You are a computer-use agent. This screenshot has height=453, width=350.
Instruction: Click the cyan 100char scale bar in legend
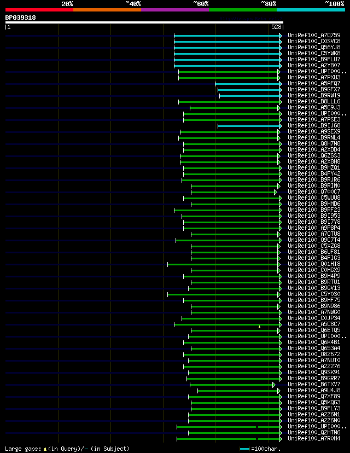coord(244,449)
